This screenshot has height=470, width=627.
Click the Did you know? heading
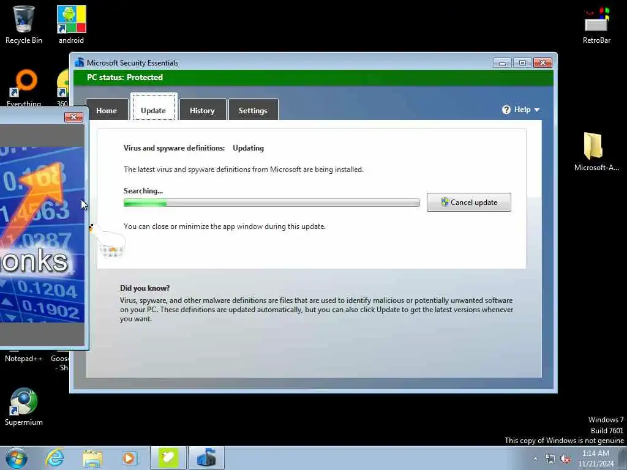pos(145,288)
